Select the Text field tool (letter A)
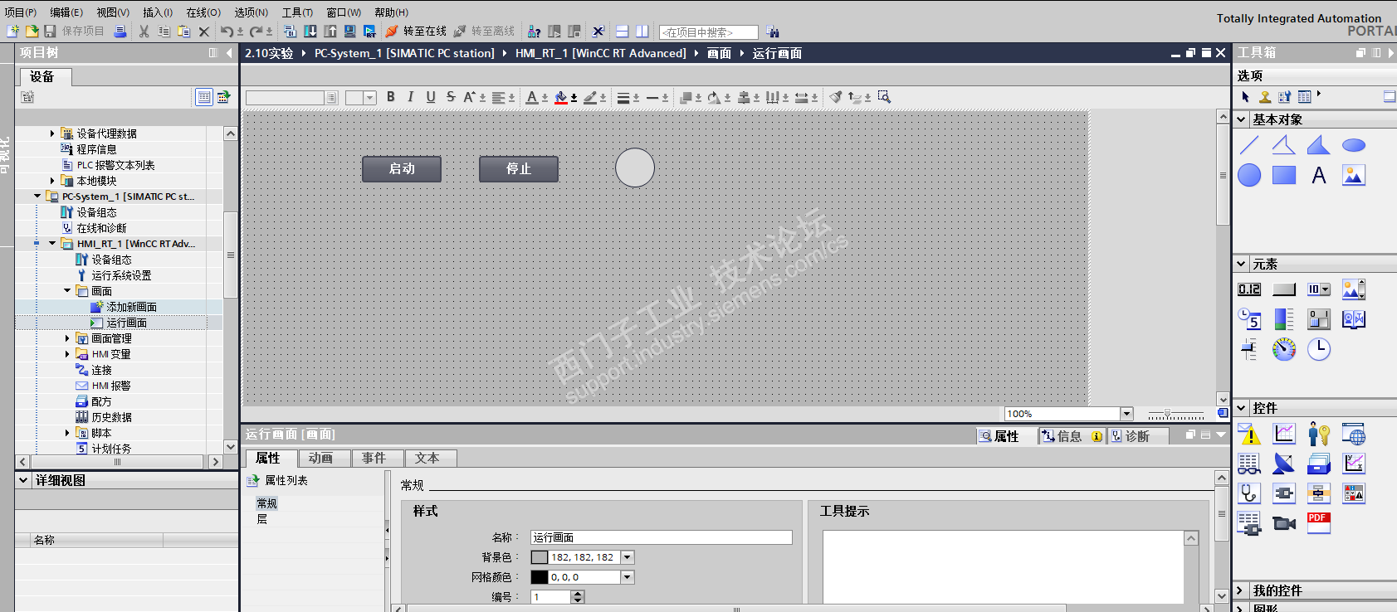 [x=1319, y=176]
